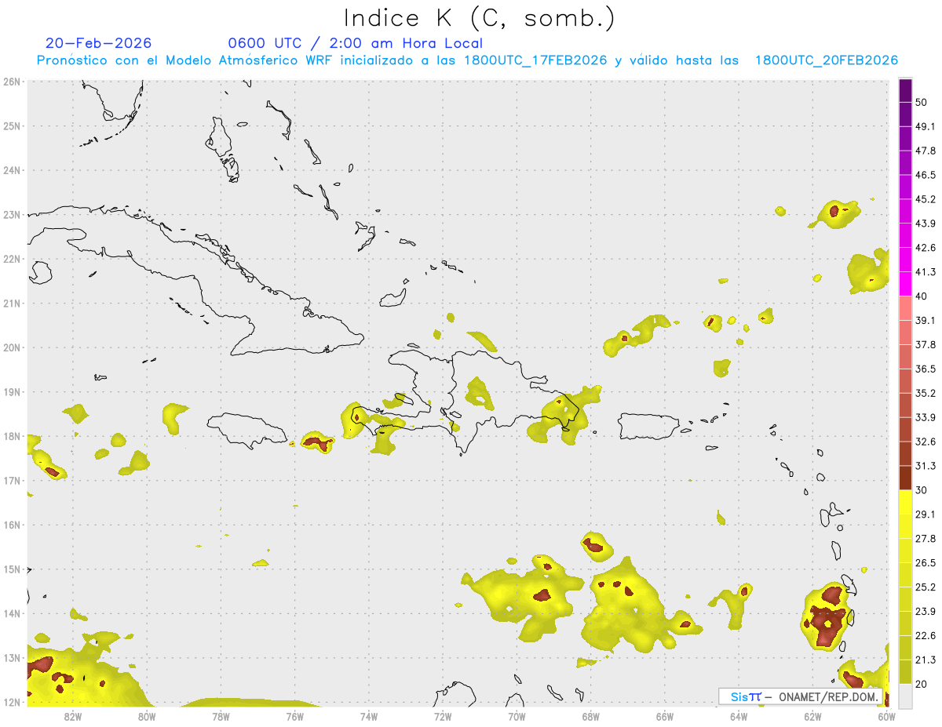Click the '25N' latitude label
Viewport: 942px width, 727px height.
pos(11,125)
